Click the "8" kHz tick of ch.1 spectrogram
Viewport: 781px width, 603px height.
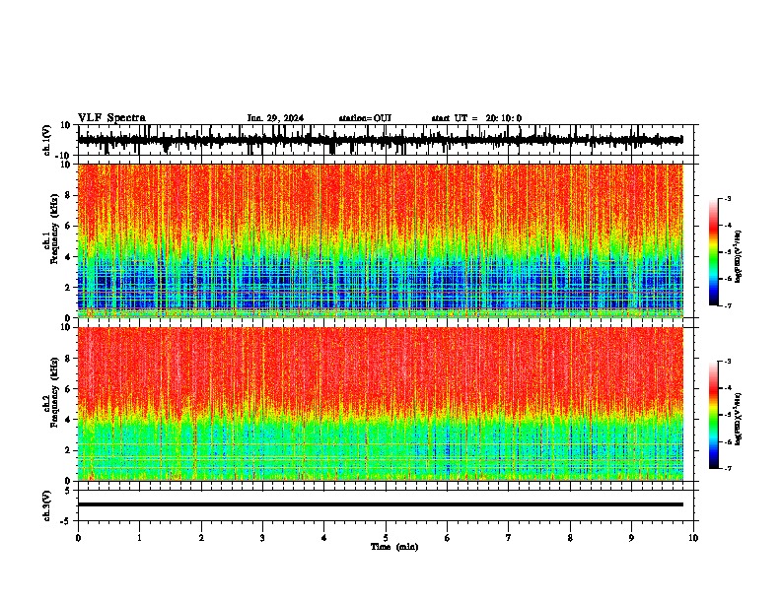pos(68,195)
